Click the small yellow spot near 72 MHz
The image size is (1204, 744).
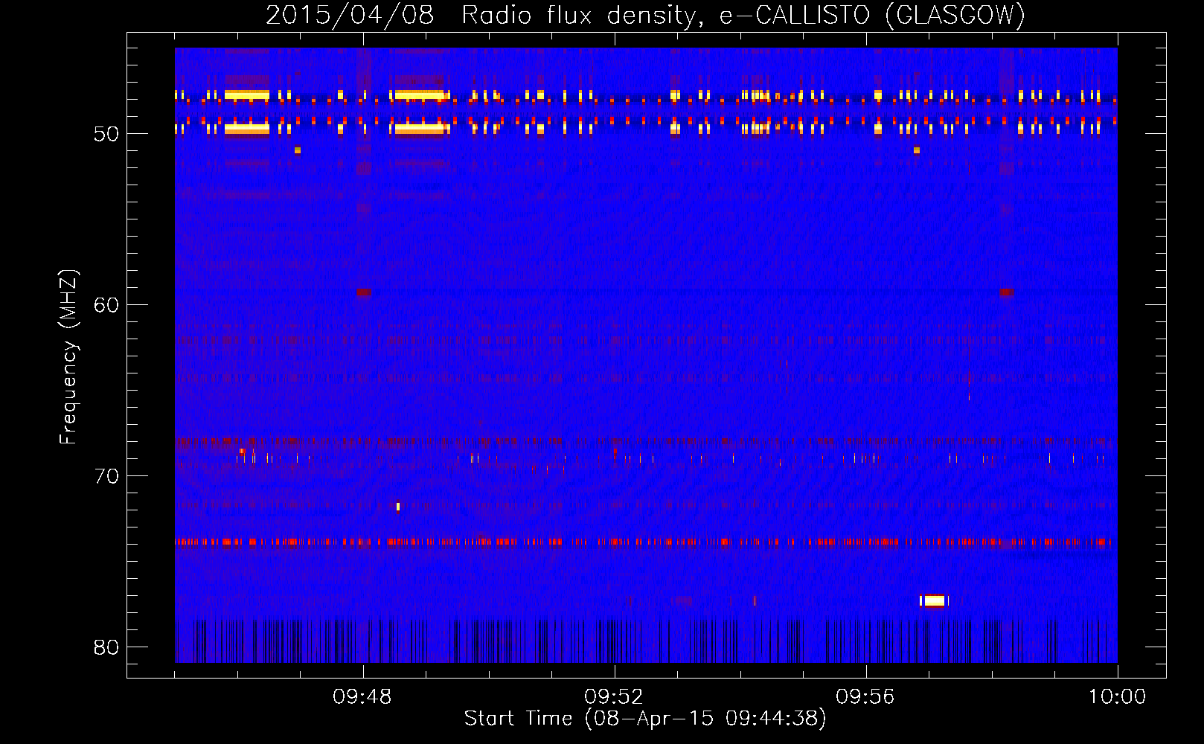pyautogui.click(x=398, y=507)
